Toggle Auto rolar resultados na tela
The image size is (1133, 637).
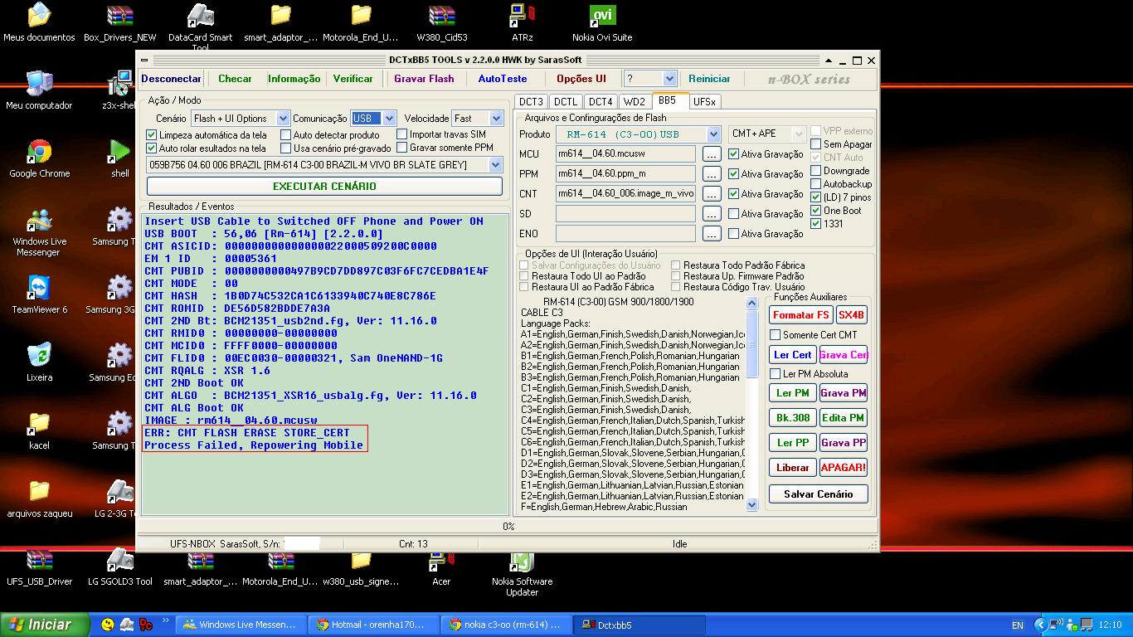click(x=152, y=148)
